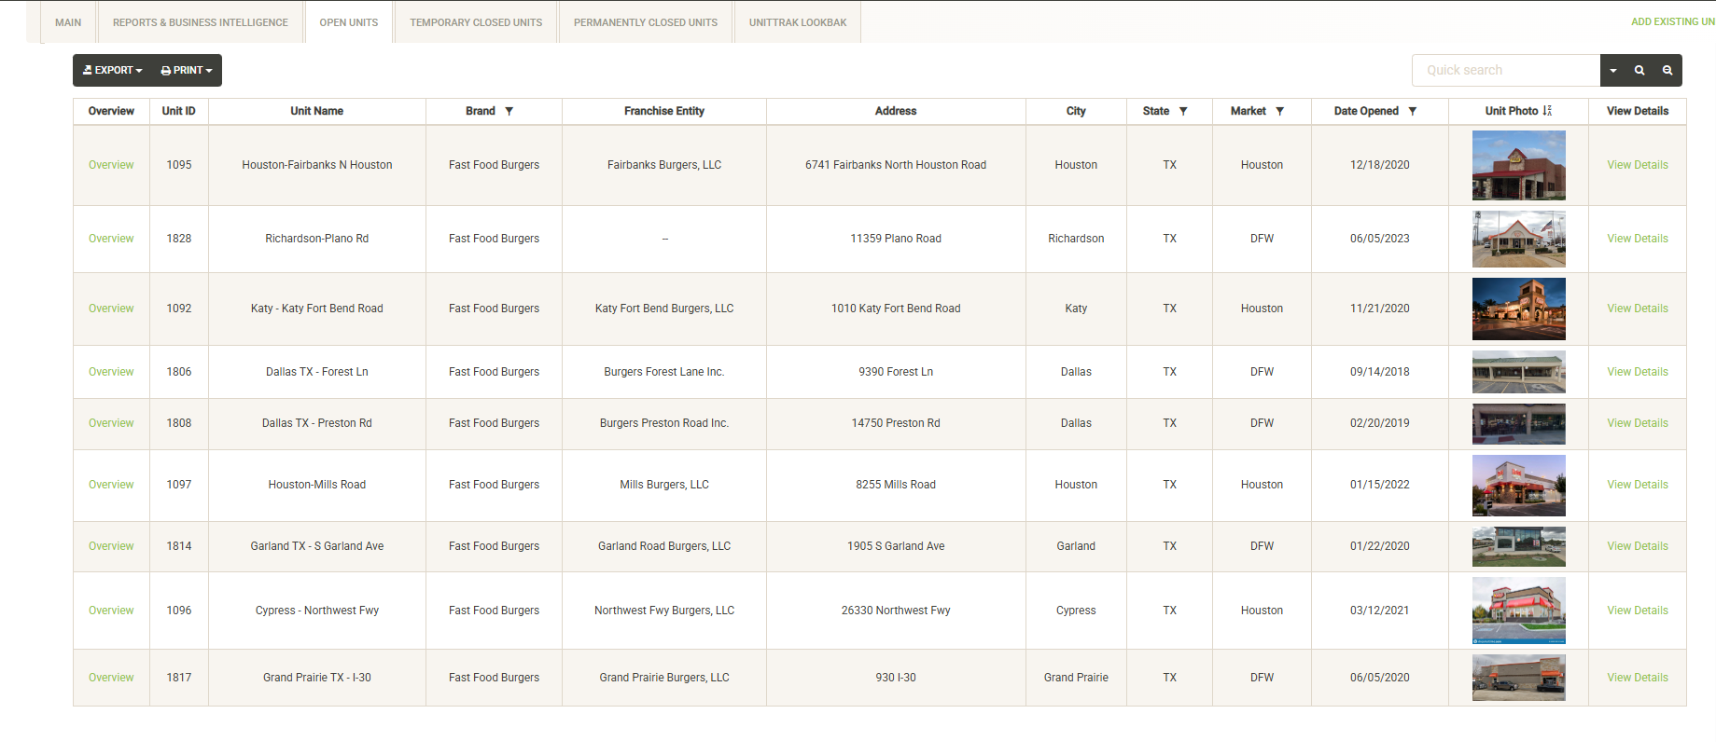The height and width of the screenshot is (755, 1716).
Task: Open Reports & Business Intelligence tab
Action: click(x=201, y=22)
